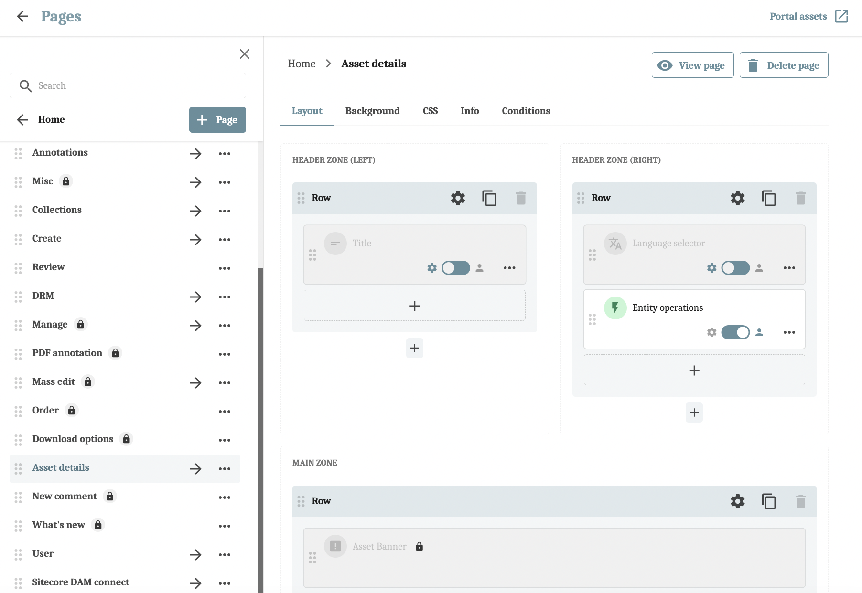Switch to the Background tab
The height and width of the screenshot is (593, 862).
click(372, 111)
